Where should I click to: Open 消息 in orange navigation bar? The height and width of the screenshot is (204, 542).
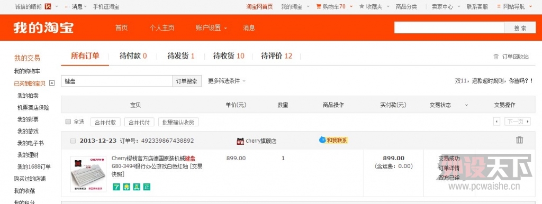(x=249, y=28)
